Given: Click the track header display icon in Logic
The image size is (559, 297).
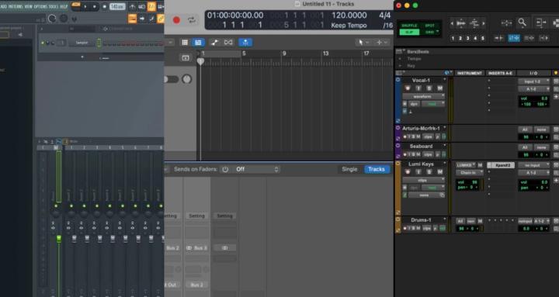Looking at the screenshot, I should point(186,58).
